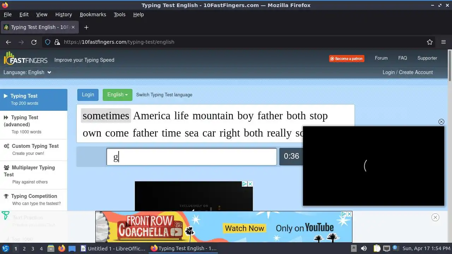This screenshot has width=452, height=254.
Task: Open Typing Competition in sidebar
Action: [34, 200]
